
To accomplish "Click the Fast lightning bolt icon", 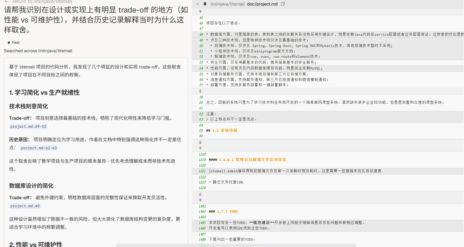I will coord(9,42).
